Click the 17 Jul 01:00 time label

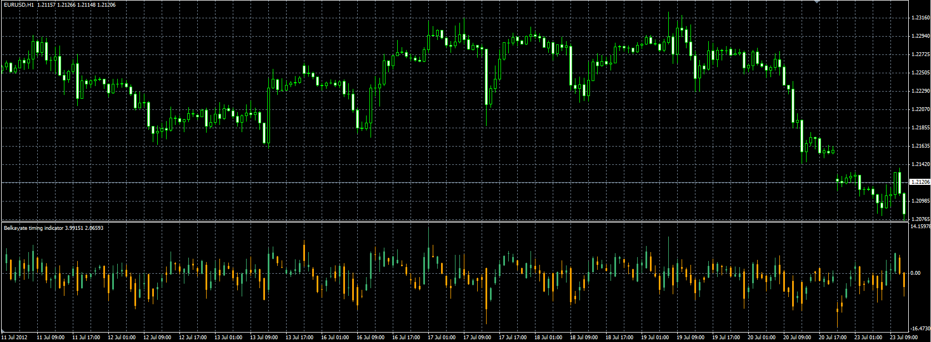(x=441, y=337)
